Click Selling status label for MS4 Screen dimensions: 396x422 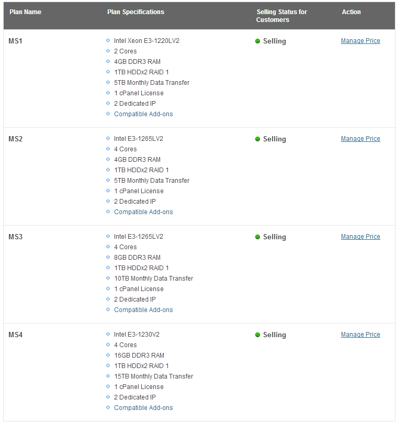[x=275, y=335]
